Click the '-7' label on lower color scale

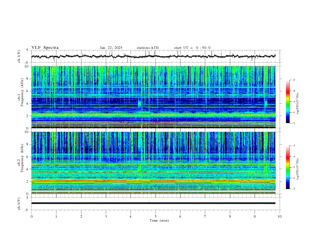[293, 189]
